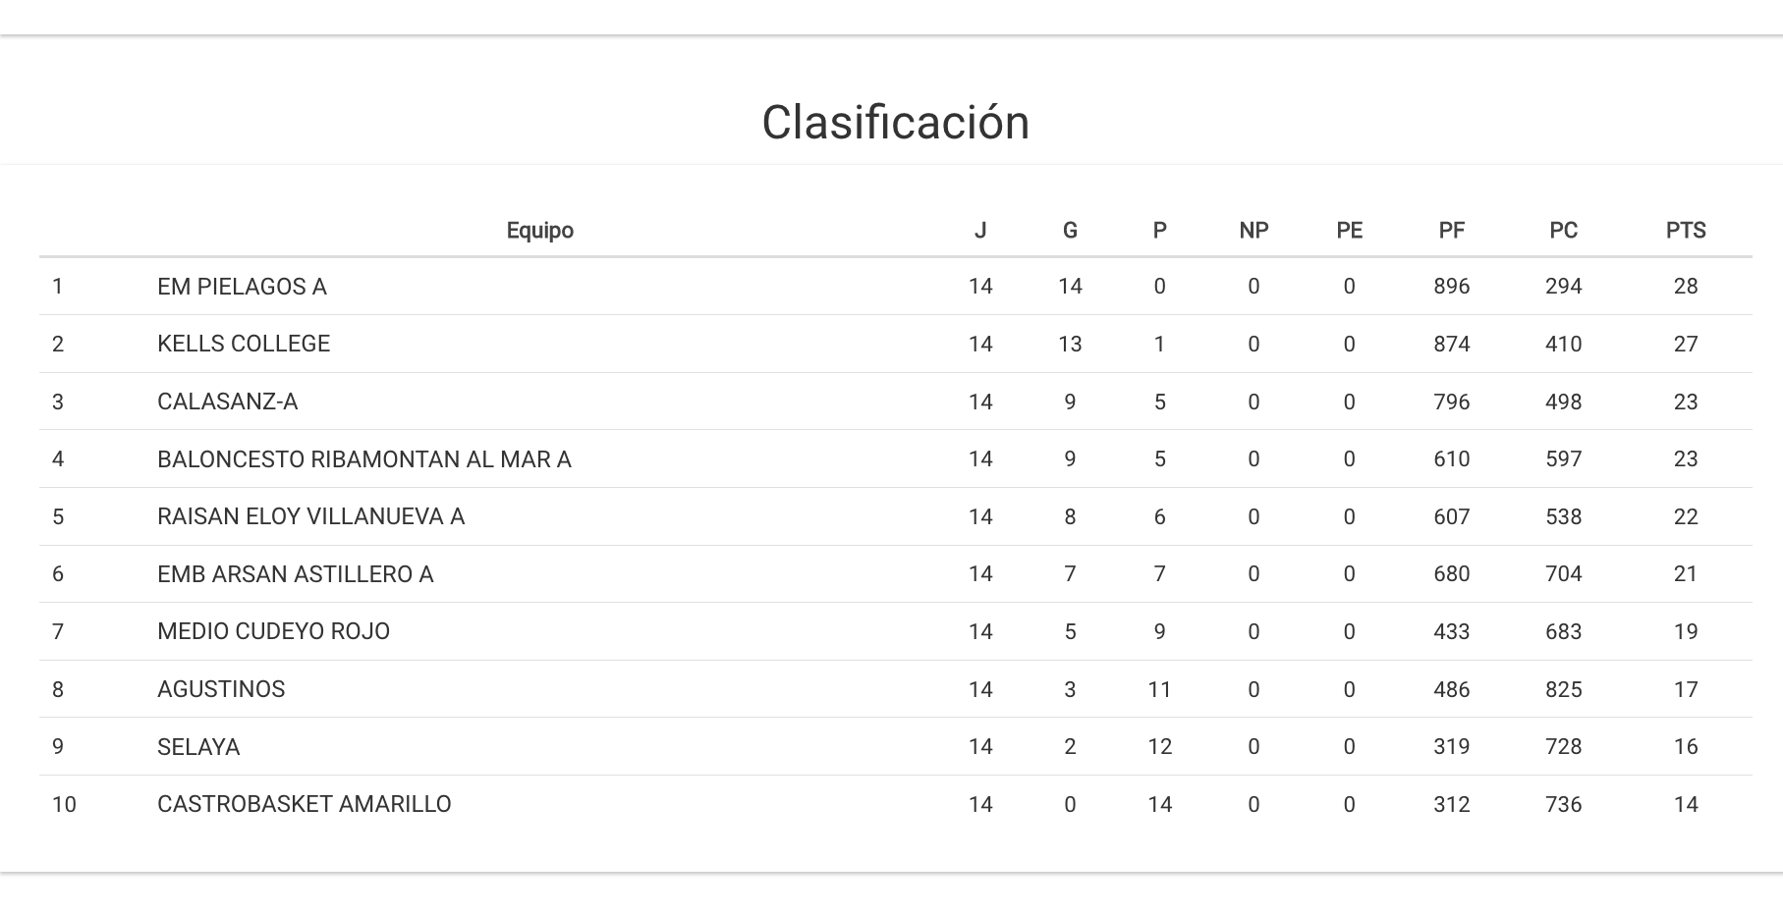Click the SELAYA team name

coord(198,747)
